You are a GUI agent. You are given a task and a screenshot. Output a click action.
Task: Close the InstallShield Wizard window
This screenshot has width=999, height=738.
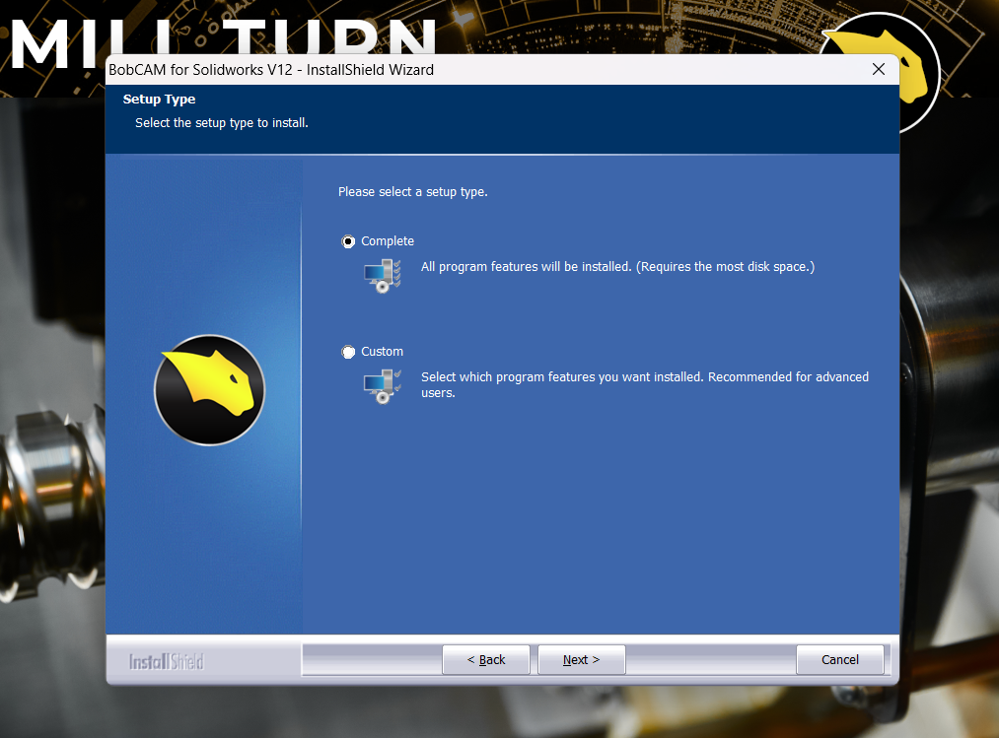click(879, 69)
